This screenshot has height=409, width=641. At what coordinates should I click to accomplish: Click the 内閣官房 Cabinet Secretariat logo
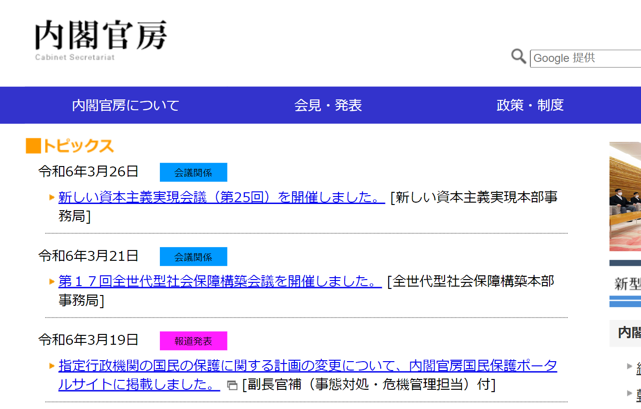point(100,39)
